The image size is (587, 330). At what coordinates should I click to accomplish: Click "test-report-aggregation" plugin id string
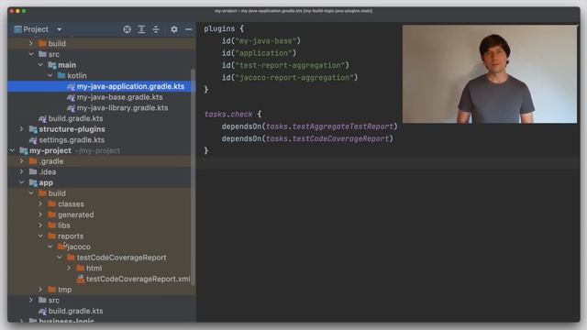[x=290, y=65]
